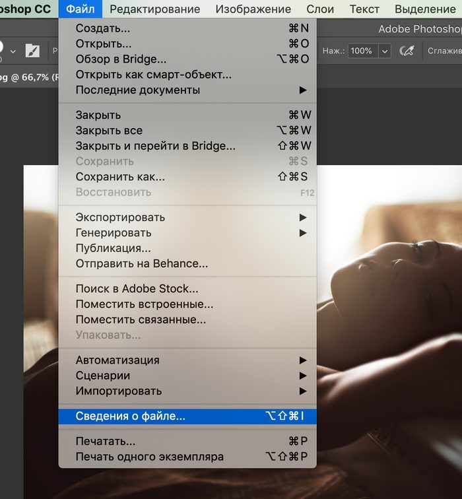Click the Отправить на Behance… item
The height and width of the screenshot is (499, 462).
tap(187, 264)
